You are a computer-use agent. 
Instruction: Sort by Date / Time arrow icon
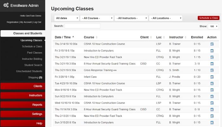pyautogui.click(x=73, y=37)
